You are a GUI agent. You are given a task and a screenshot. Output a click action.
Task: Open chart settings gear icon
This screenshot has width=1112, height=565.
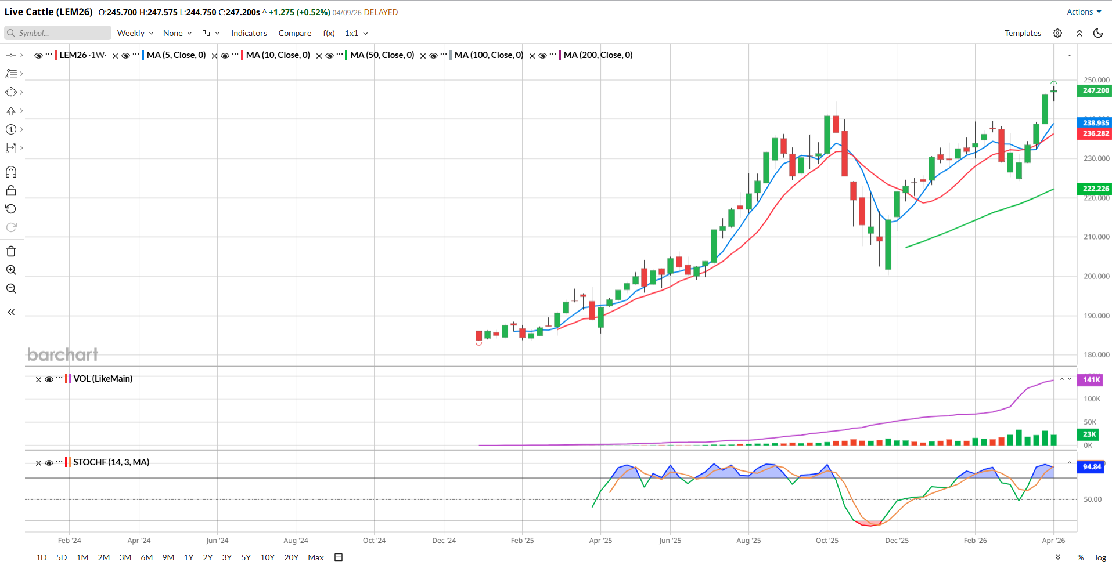tap(1057, 33)
